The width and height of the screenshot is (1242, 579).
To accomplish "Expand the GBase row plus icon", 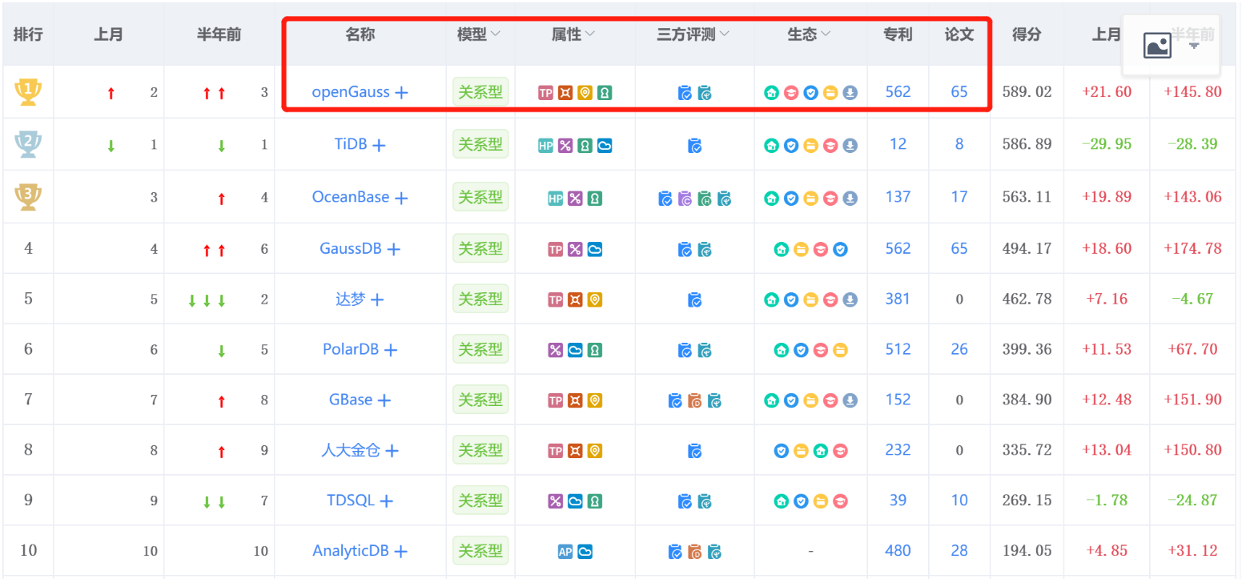I will (384, 400).
